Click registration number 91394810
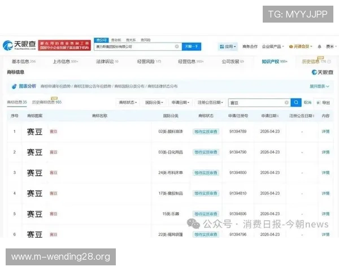This screenshot has width=339, height=271. (x=238, y=194)
